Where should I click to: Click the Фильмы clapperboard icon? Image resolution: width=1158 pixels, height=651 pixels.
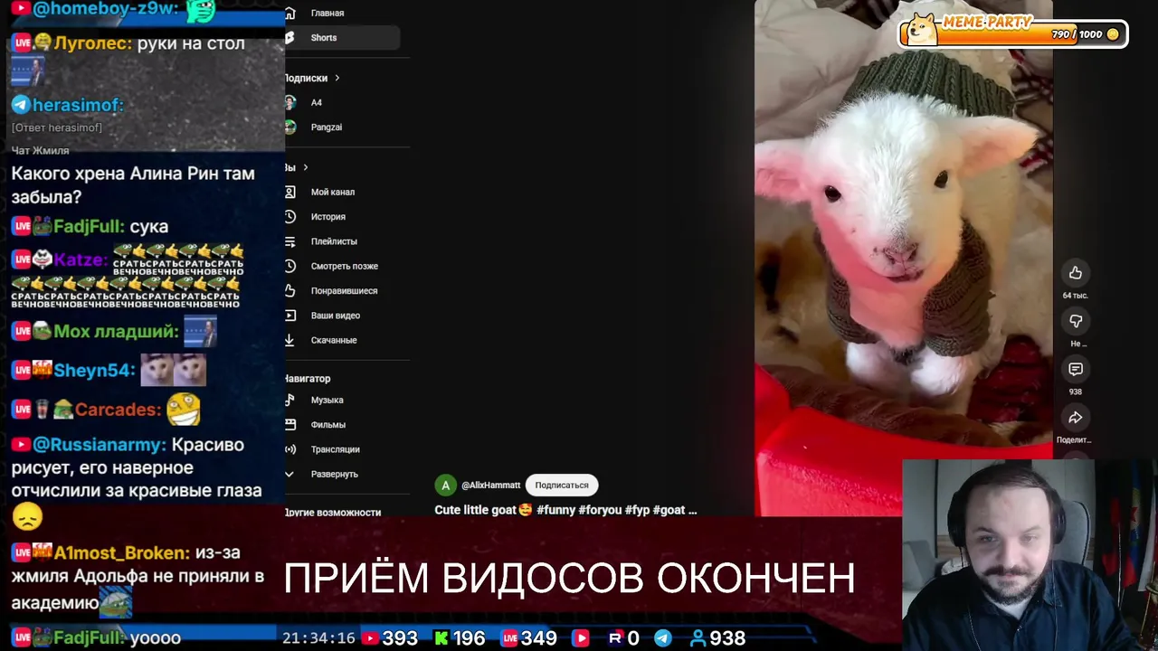pyautogui.click(x=289, y=424)
